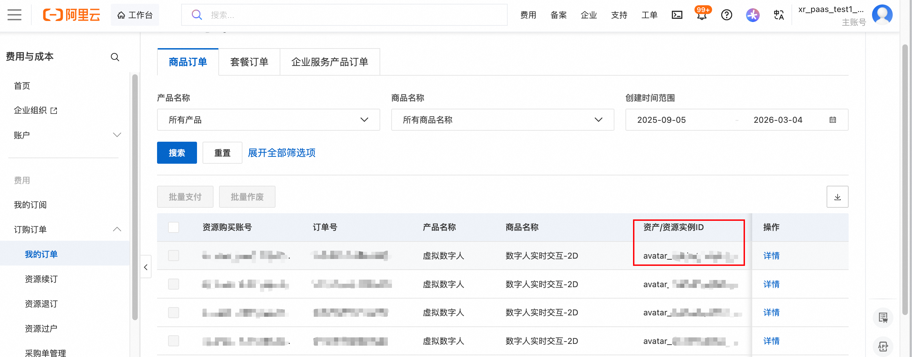Open 详情 for the first order
This screenshot has width=912, height=357.
coord(771,256)
